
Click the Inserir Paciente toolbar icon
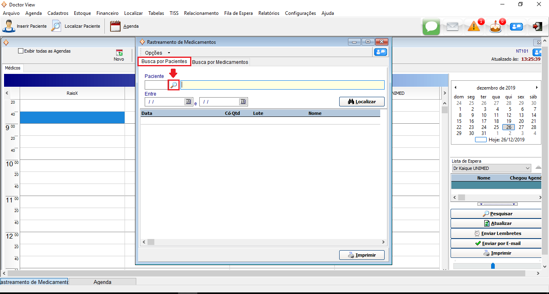pyautogui.click(x=9, y=26)
